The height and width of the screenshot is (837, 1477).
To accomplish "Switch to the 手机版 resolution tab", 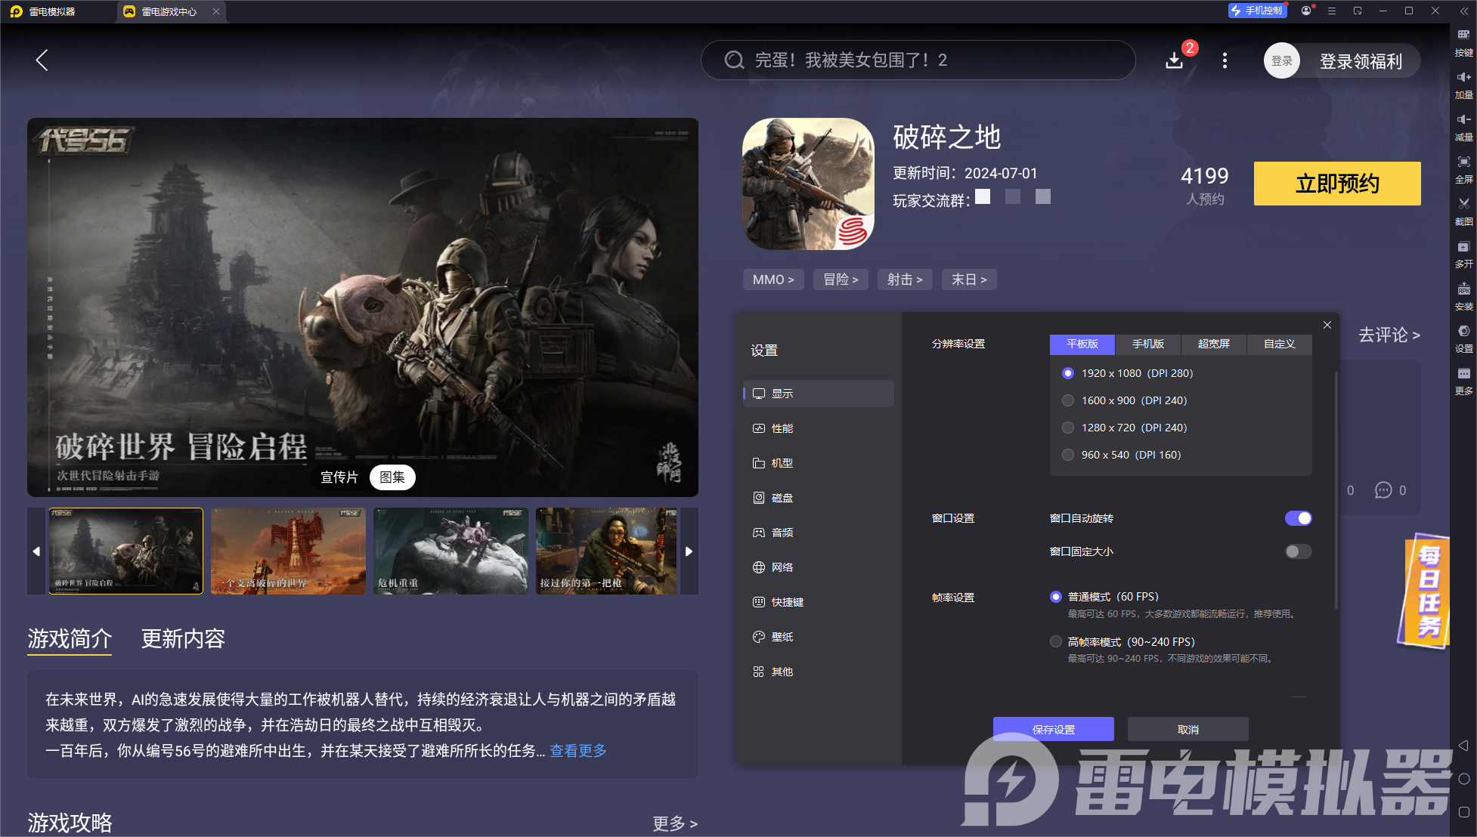I will tap(1148, 344).
